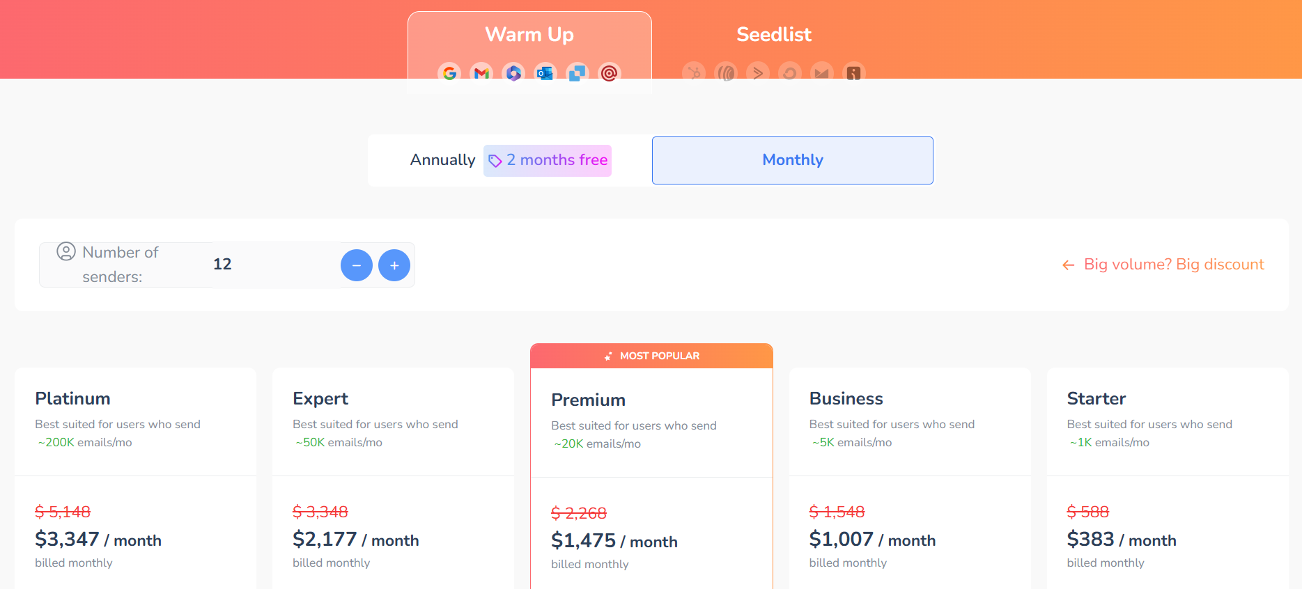Select the Gmail icon under Warm Up

481,73
